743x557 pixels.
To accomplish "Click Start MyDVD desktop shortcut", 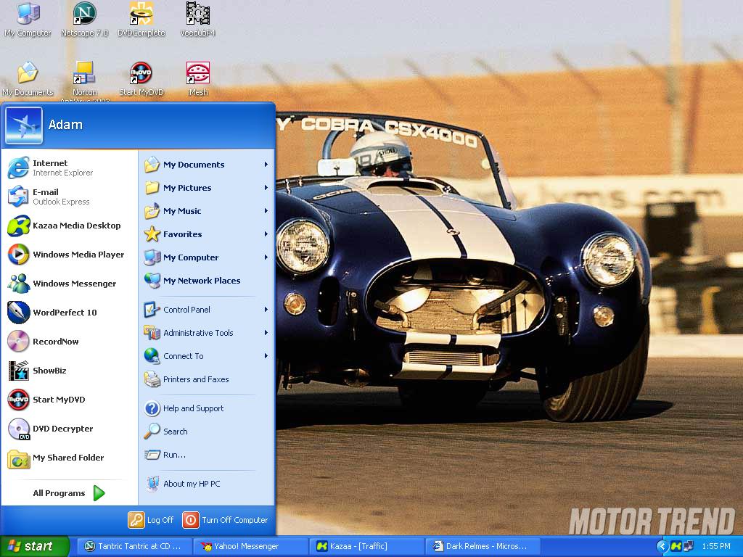I will (141, 79).
